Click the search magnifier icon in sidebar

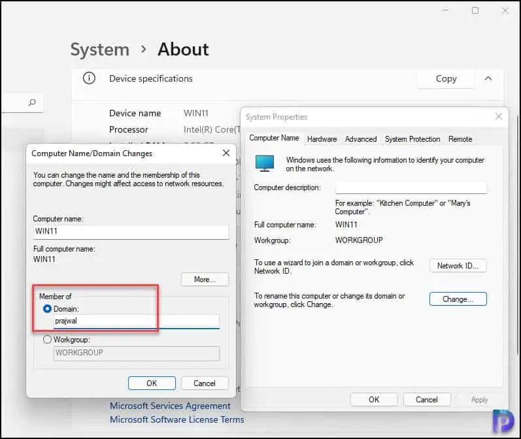click(x=31, y=103)
